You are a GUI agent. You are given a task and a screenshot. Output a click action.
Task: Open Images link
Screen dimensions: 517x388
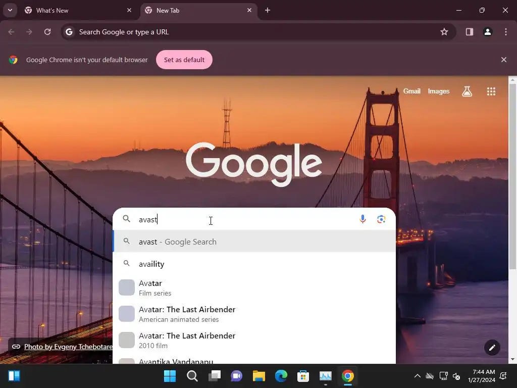(x=439, y=91)
